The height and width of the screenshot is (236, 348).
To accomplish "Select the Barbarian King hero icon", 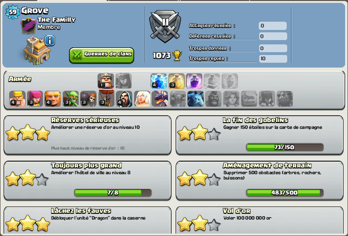I will [106, 81].
